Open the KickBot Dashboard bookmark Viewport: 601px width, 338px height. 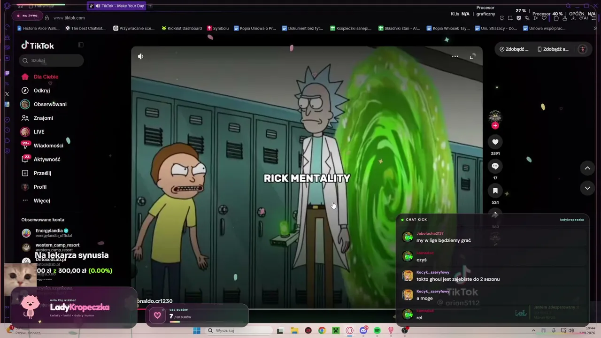coord(181,28)
